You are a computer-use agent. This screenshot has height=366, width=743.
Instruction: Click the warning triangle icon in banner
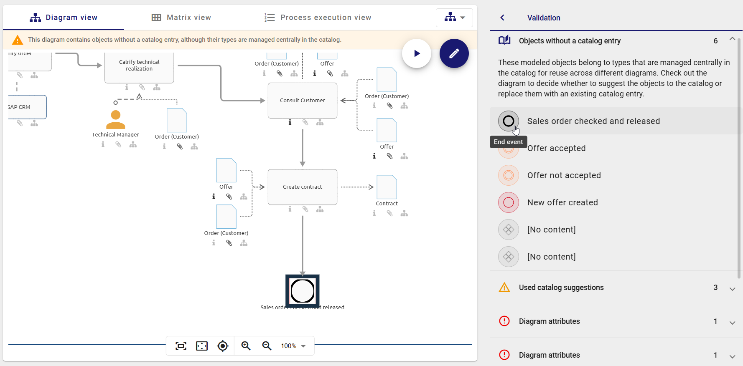click(x=18, y=40)
